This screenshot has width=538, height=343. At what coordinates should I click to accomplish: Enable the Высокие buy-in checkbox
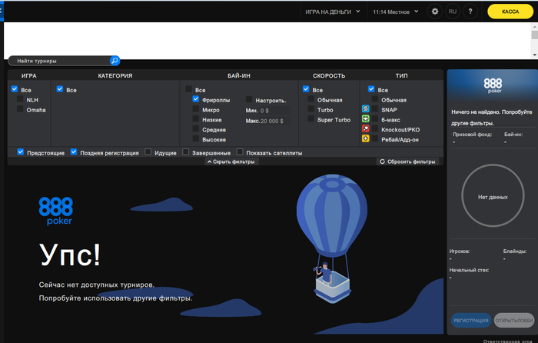pyautogui.click(x=195, y=138)
